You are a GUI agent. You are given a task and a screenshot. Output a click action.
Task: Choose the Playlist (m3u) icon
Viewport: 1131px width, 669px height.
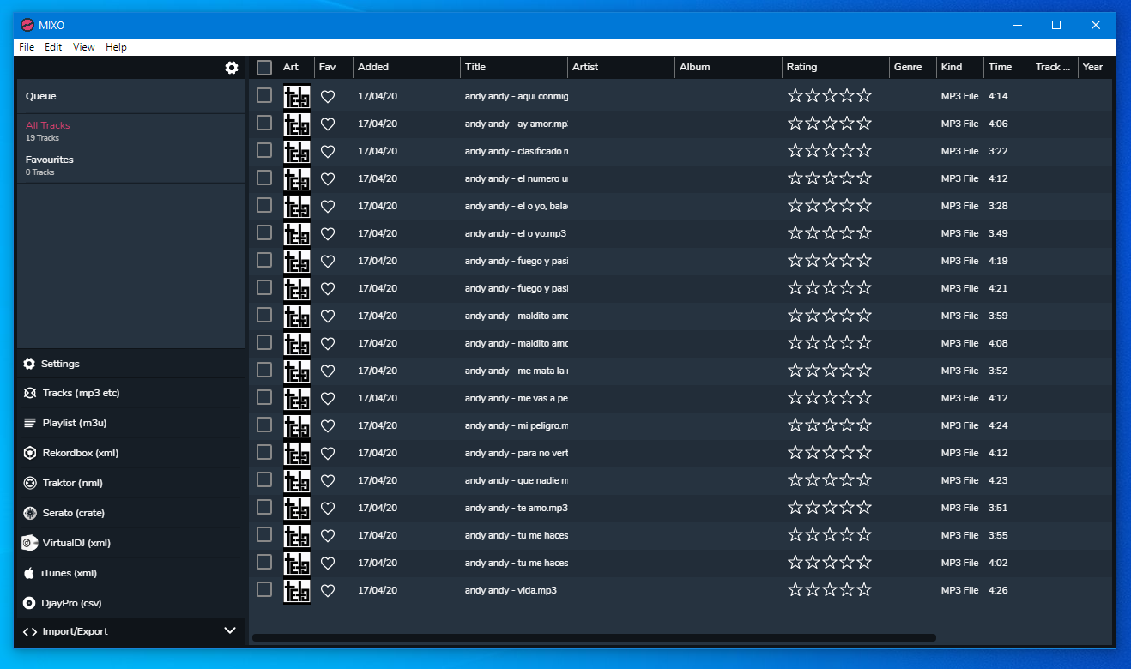point(30,423)
